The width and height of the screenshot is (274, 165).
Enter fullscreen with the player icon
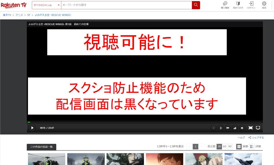(x=250, y=128)
